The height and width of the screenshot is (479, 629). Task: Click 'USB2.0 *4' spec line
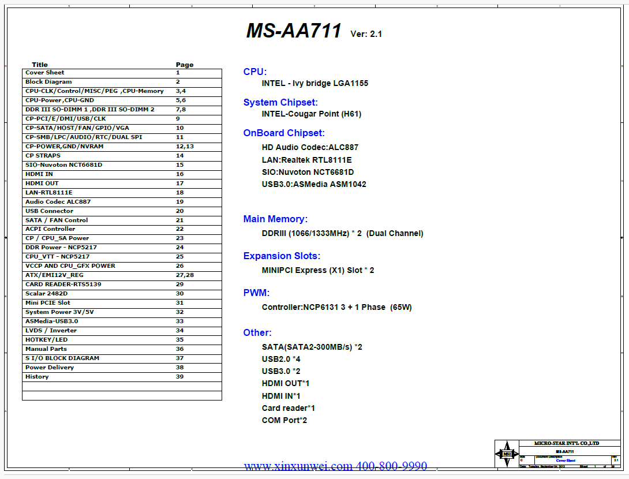tap(281, 360)
